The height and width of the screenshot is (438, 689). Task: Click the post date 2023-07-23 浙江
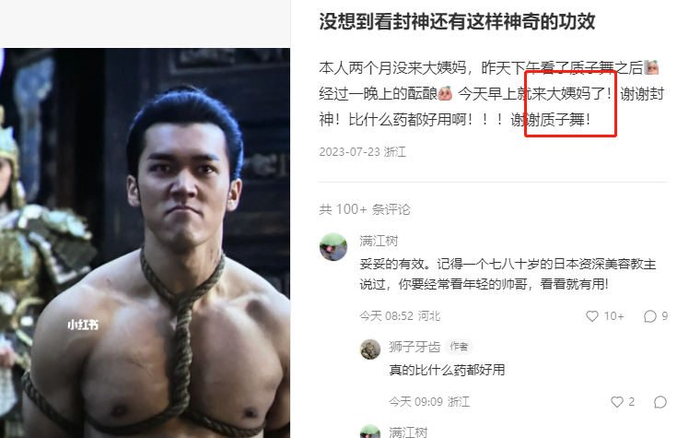(x=363, y=152)
